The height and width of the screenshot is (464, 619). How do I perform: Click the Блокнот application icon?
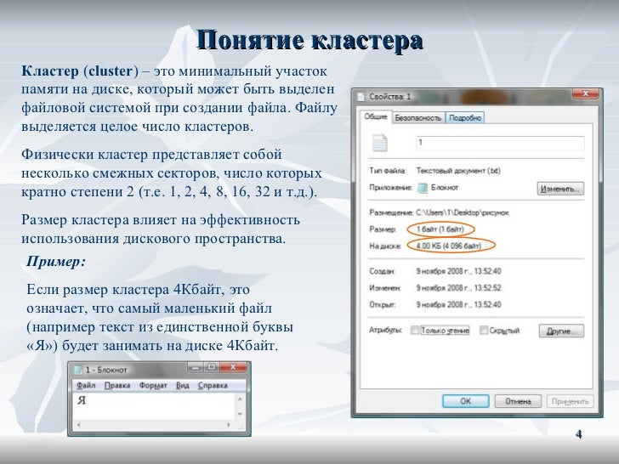(422, 188)
